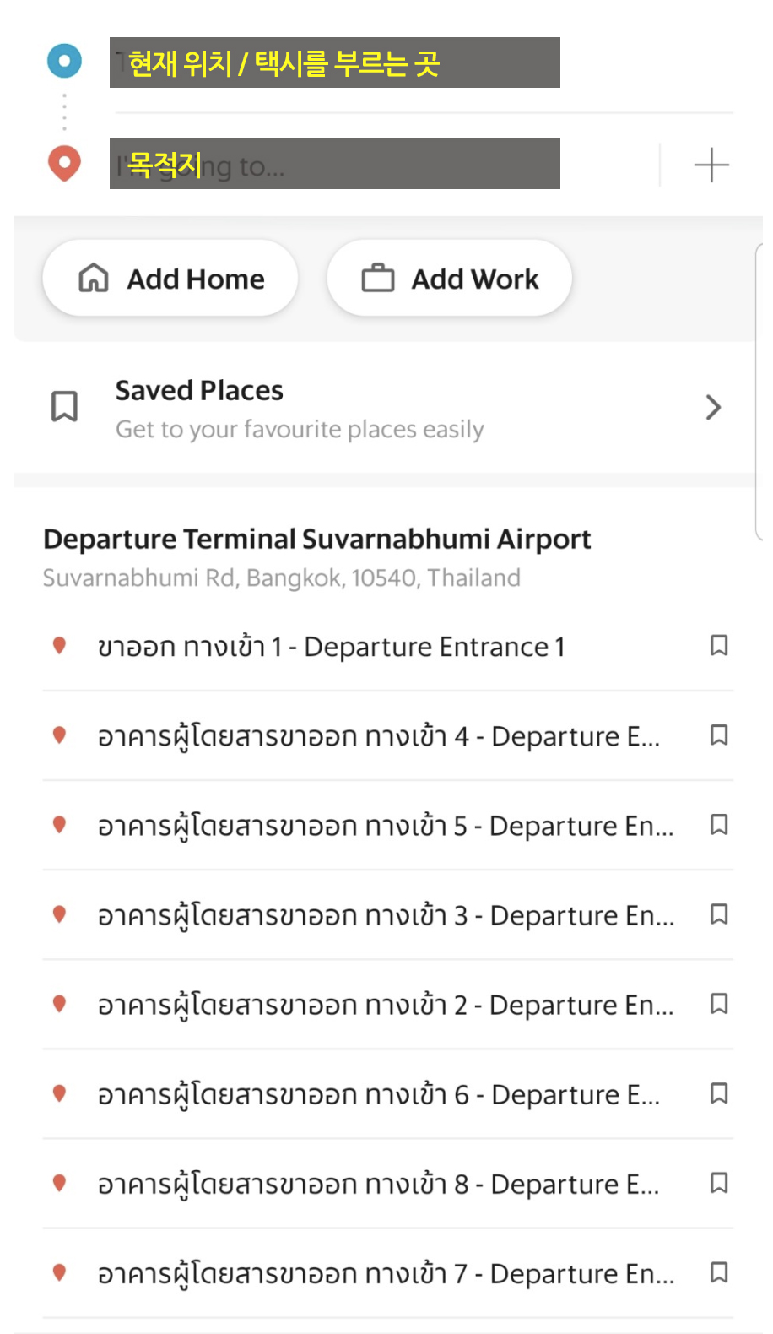Tap the red destination pin icon
Image resolution: width=773 pixels, height=1334 pixels.
(64, 163)
